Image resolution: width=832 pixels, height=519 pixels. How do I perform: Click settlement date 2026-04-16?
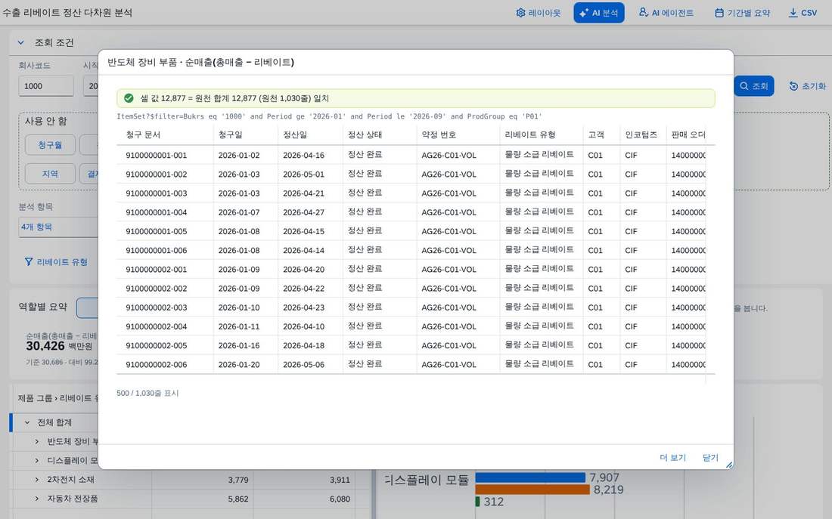pyautogui.click(x=303, y=156)
